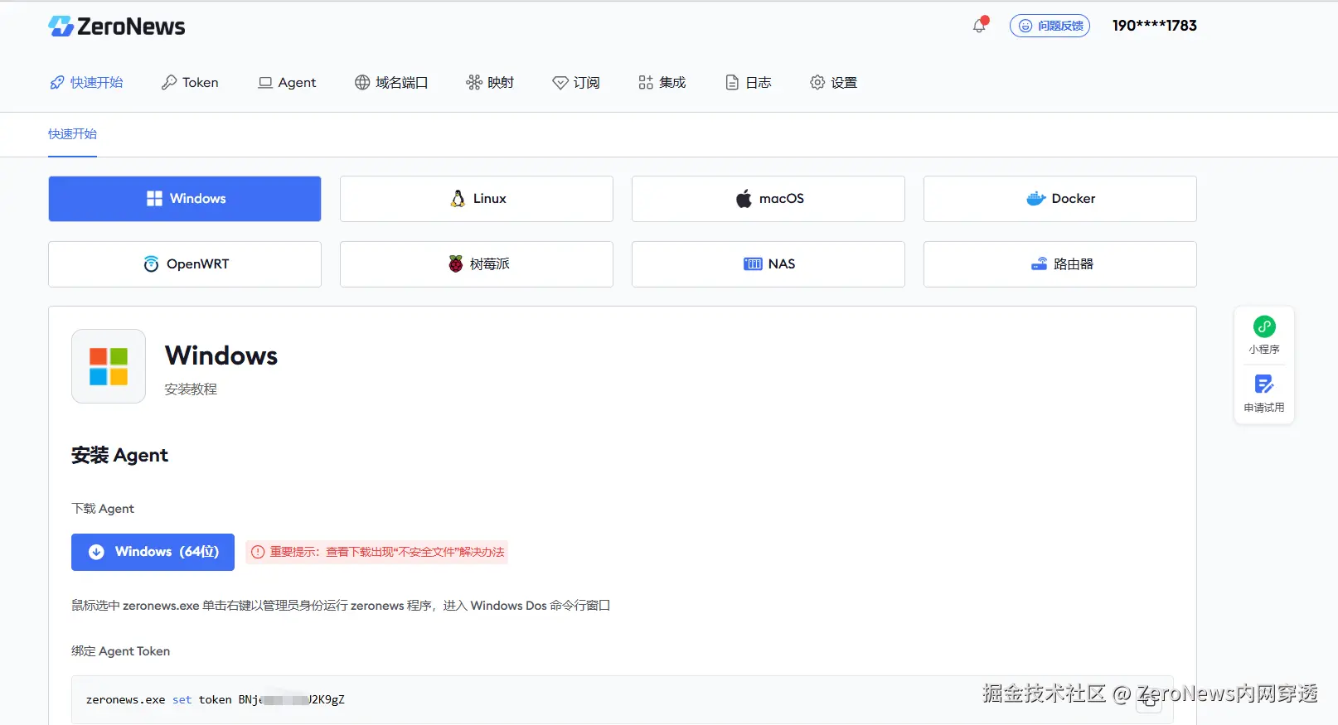Click the ZeroNews logo

117,27
